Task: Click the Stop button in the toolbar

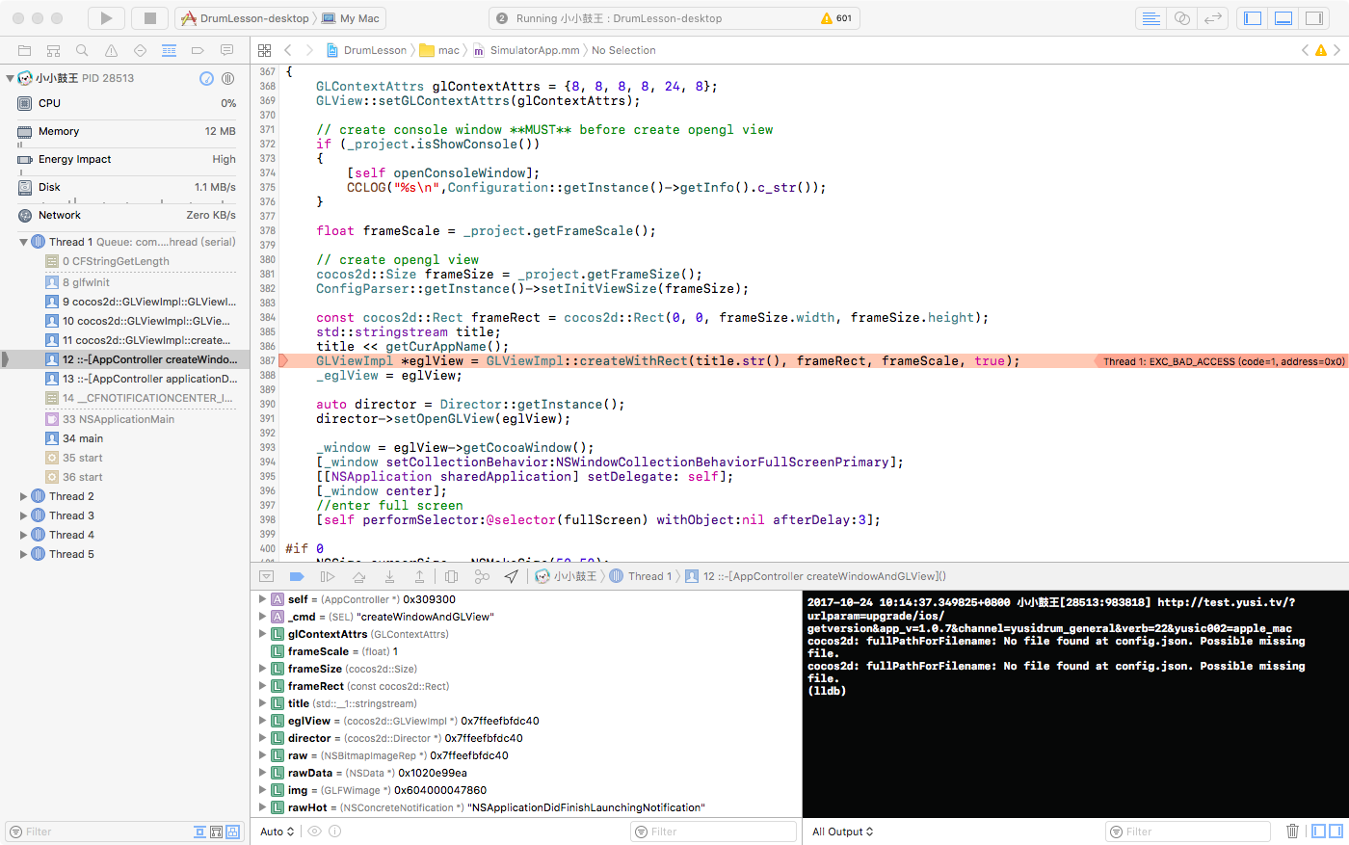Action: coord(150,18)
